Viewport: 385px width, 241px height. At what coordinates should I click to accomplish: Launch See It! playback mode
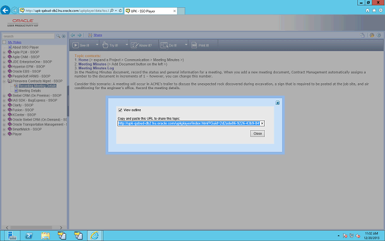pyautogui.click(x=81, y=45)
